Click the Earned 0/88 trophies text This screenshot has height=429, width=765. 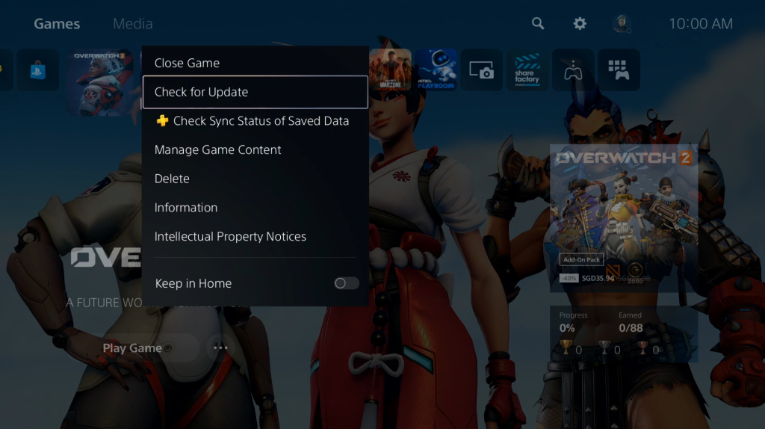[631, 323]
